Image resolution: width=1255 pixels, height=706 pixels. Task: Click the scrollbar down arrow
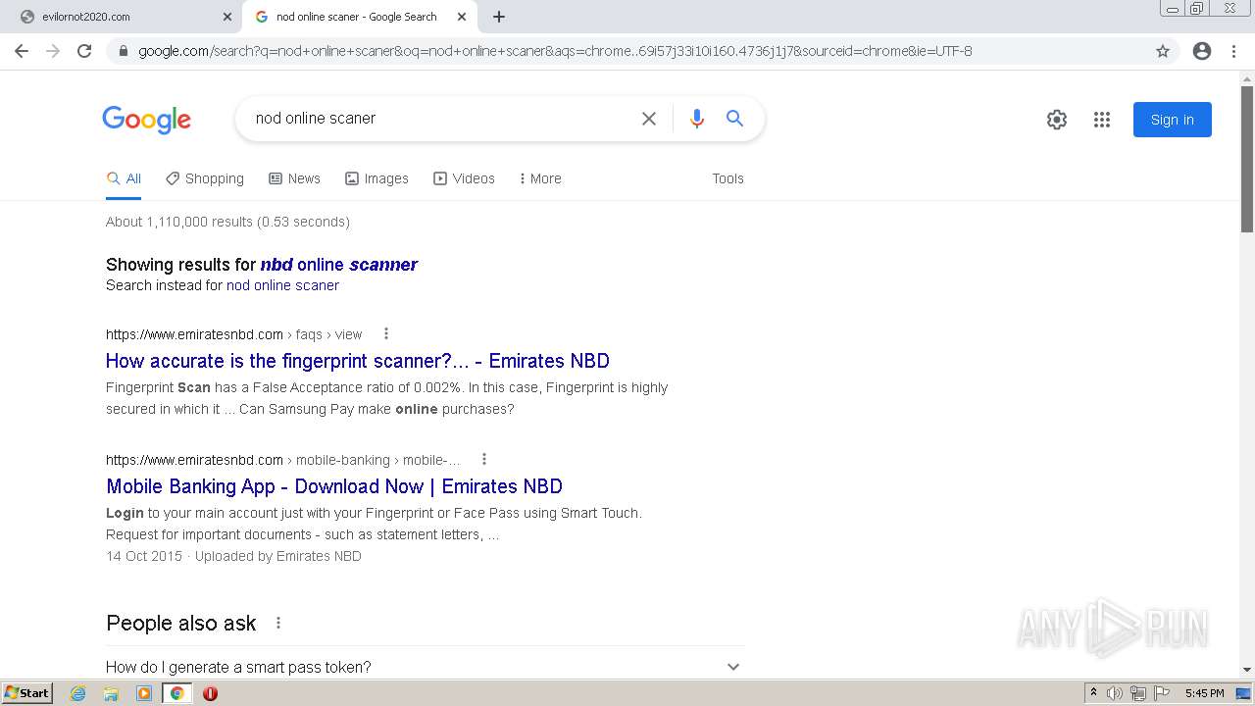click(1247, 670)
